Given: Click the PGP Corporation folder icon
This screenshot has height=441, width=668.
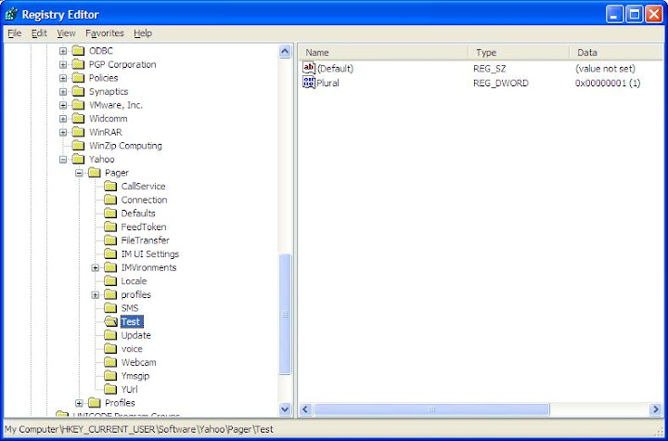Looking at the screenshot, I should (x=78, y=64).
